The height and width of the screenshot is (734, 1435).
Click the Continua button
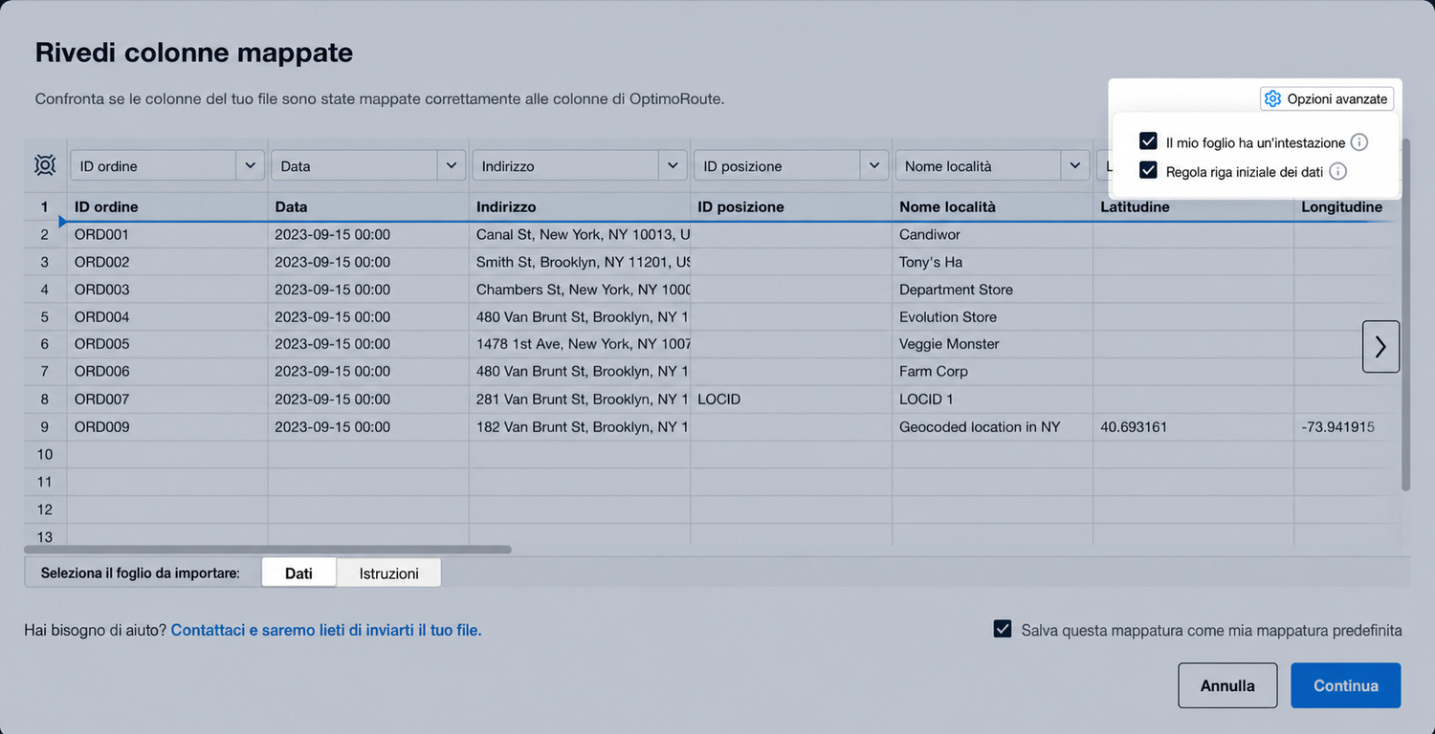[1345, 685]
